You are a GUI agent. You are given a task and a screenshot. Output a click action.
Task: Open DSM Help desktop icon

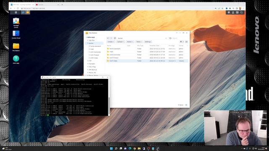[x=16, y=60]
